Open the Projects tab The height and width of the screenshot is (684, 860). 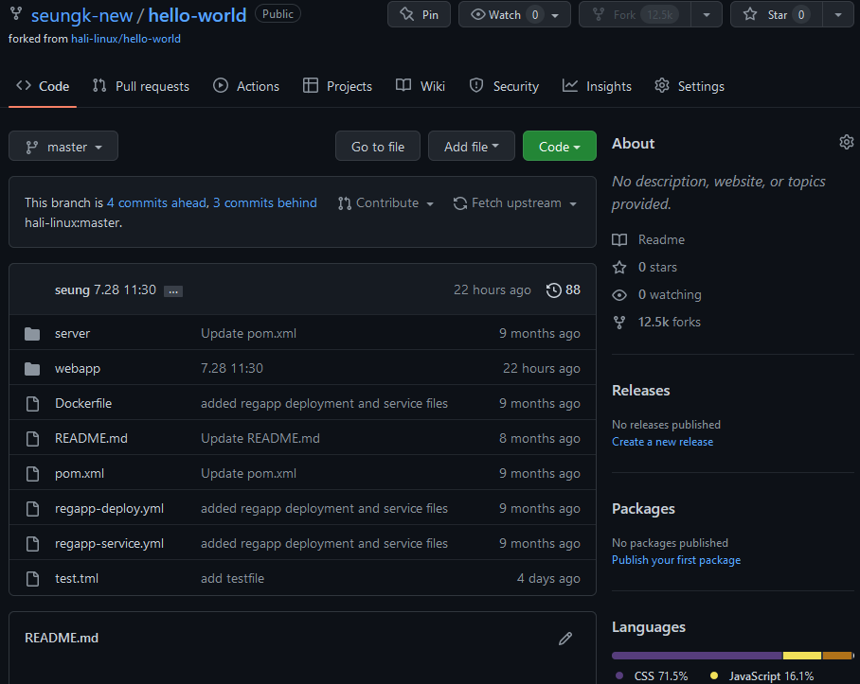pos(337,86)
